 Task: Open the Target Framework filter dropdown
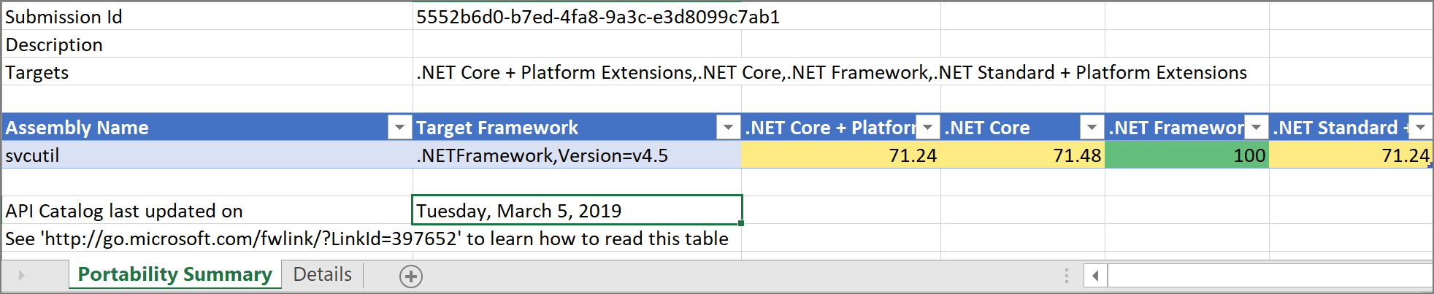click(x=728, y=128)
